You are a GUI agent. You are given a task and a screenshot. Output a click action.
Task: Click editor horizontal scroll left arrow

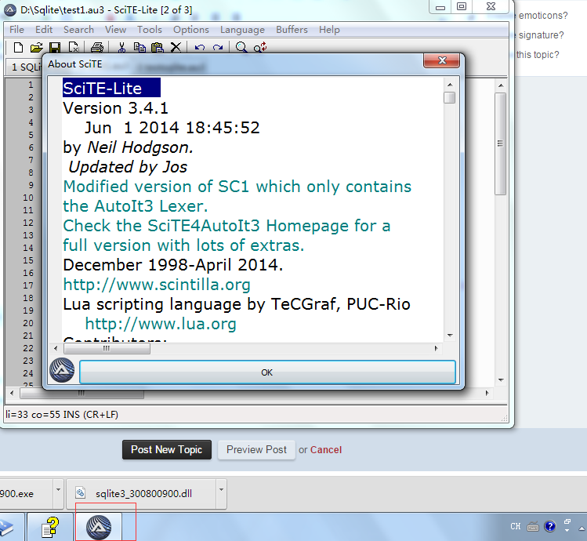pyautogui.click(x=12, y=393)
